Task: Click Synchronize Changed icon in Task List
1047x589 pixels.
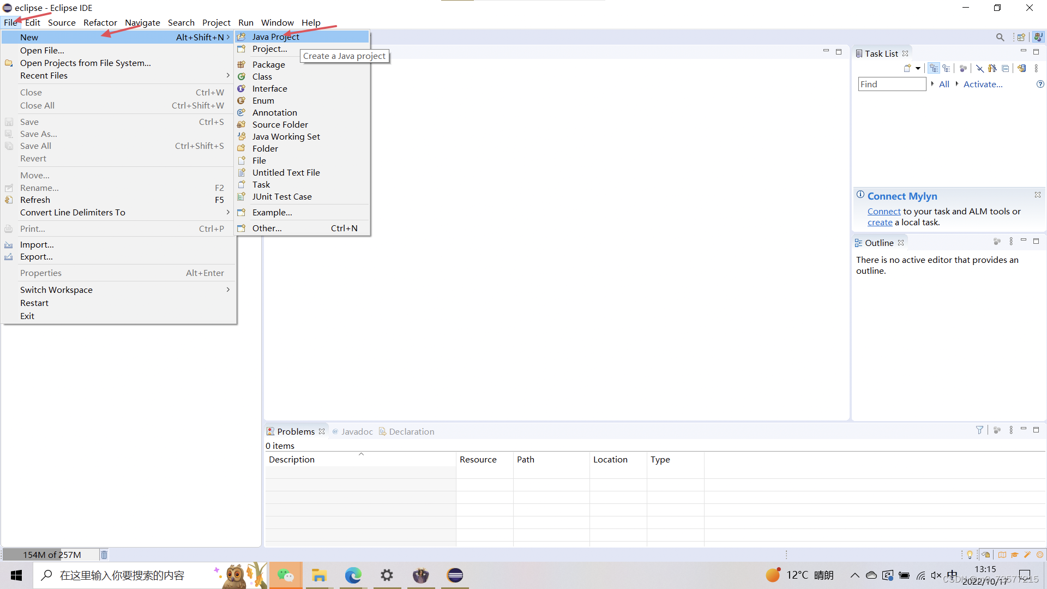Action: point(1022,69)
